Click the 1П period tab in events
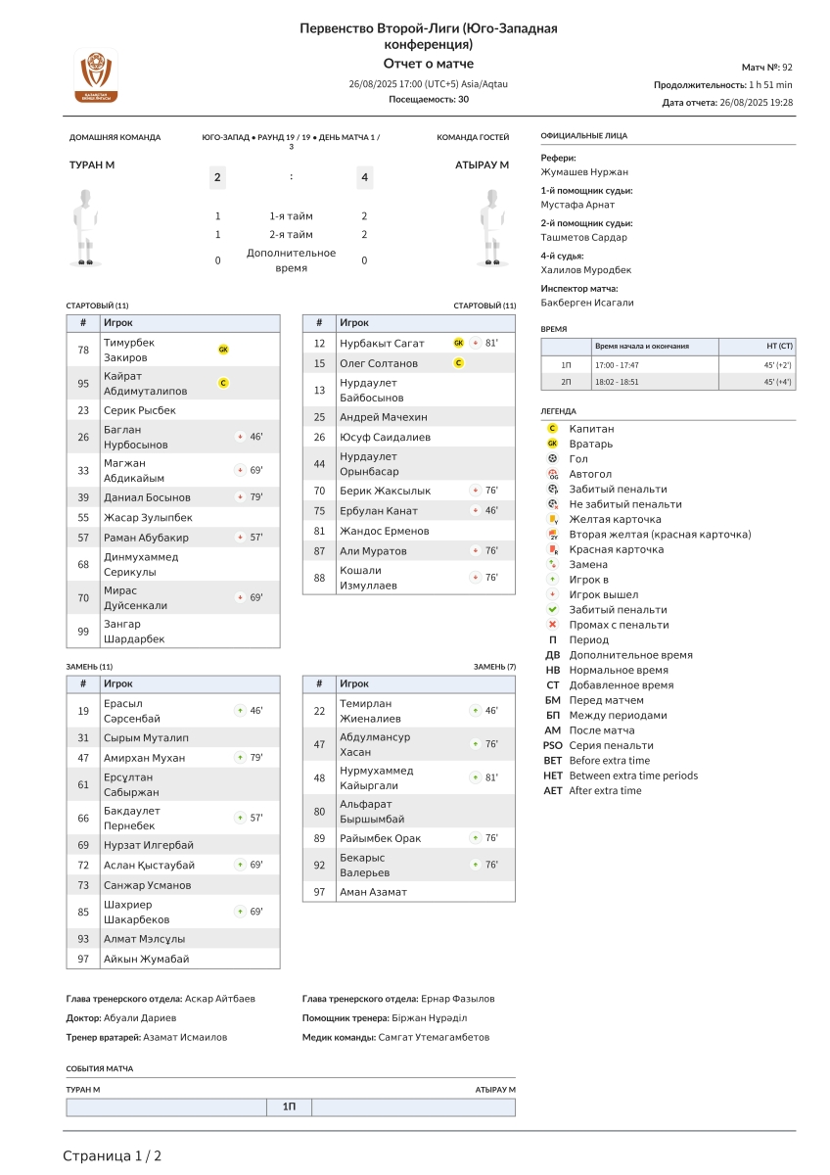Viewport: 830px width, 1175px height. 290,1107
